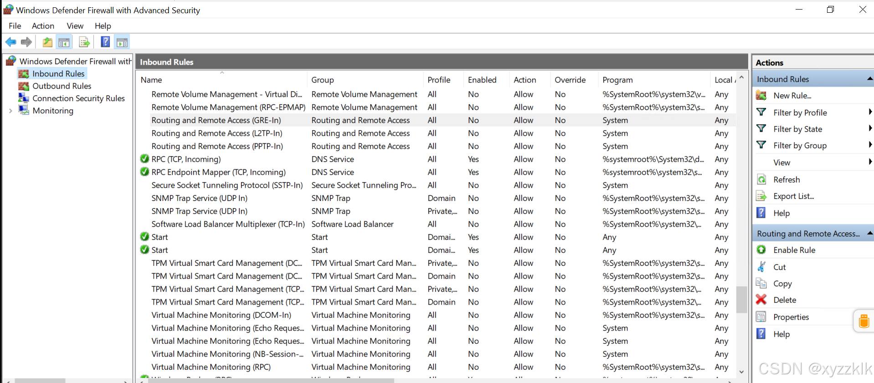Open the File menu
This screenshot has width=874, height=383.
pos(15,26)
